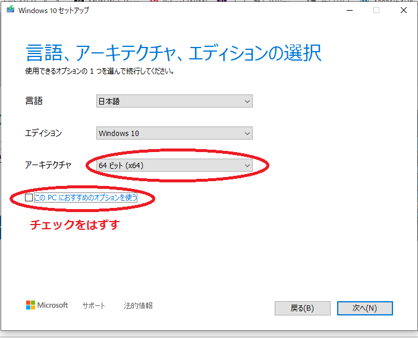The image size is (418, 338).
Task: Open the アーキテクチャ dropdown showing 64 ビット (x64)
Action: coord(174,165)
